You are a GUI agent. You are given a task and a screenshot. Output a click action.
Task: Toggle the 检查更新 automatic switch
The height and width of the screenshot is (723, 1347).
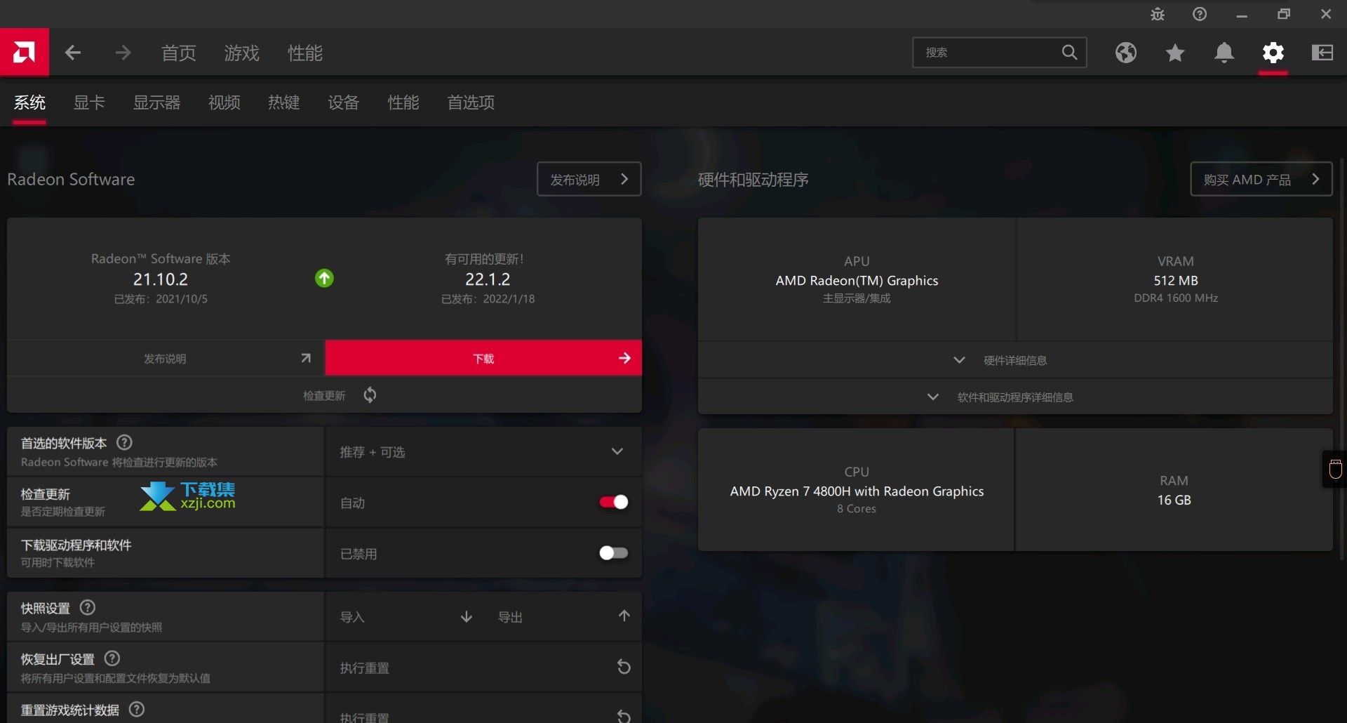click(614, 502)
